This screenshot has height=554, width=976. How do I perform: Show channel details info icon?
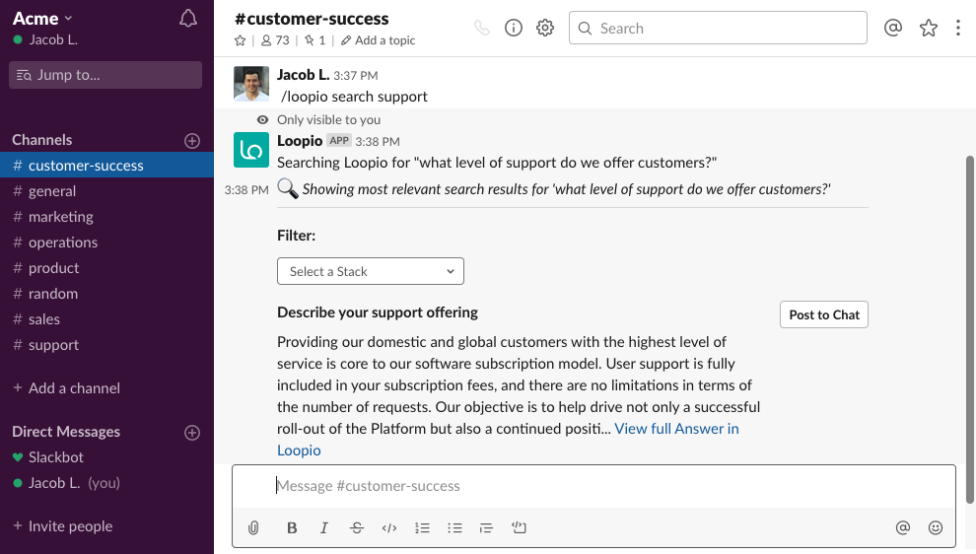(x=514, y=28)
